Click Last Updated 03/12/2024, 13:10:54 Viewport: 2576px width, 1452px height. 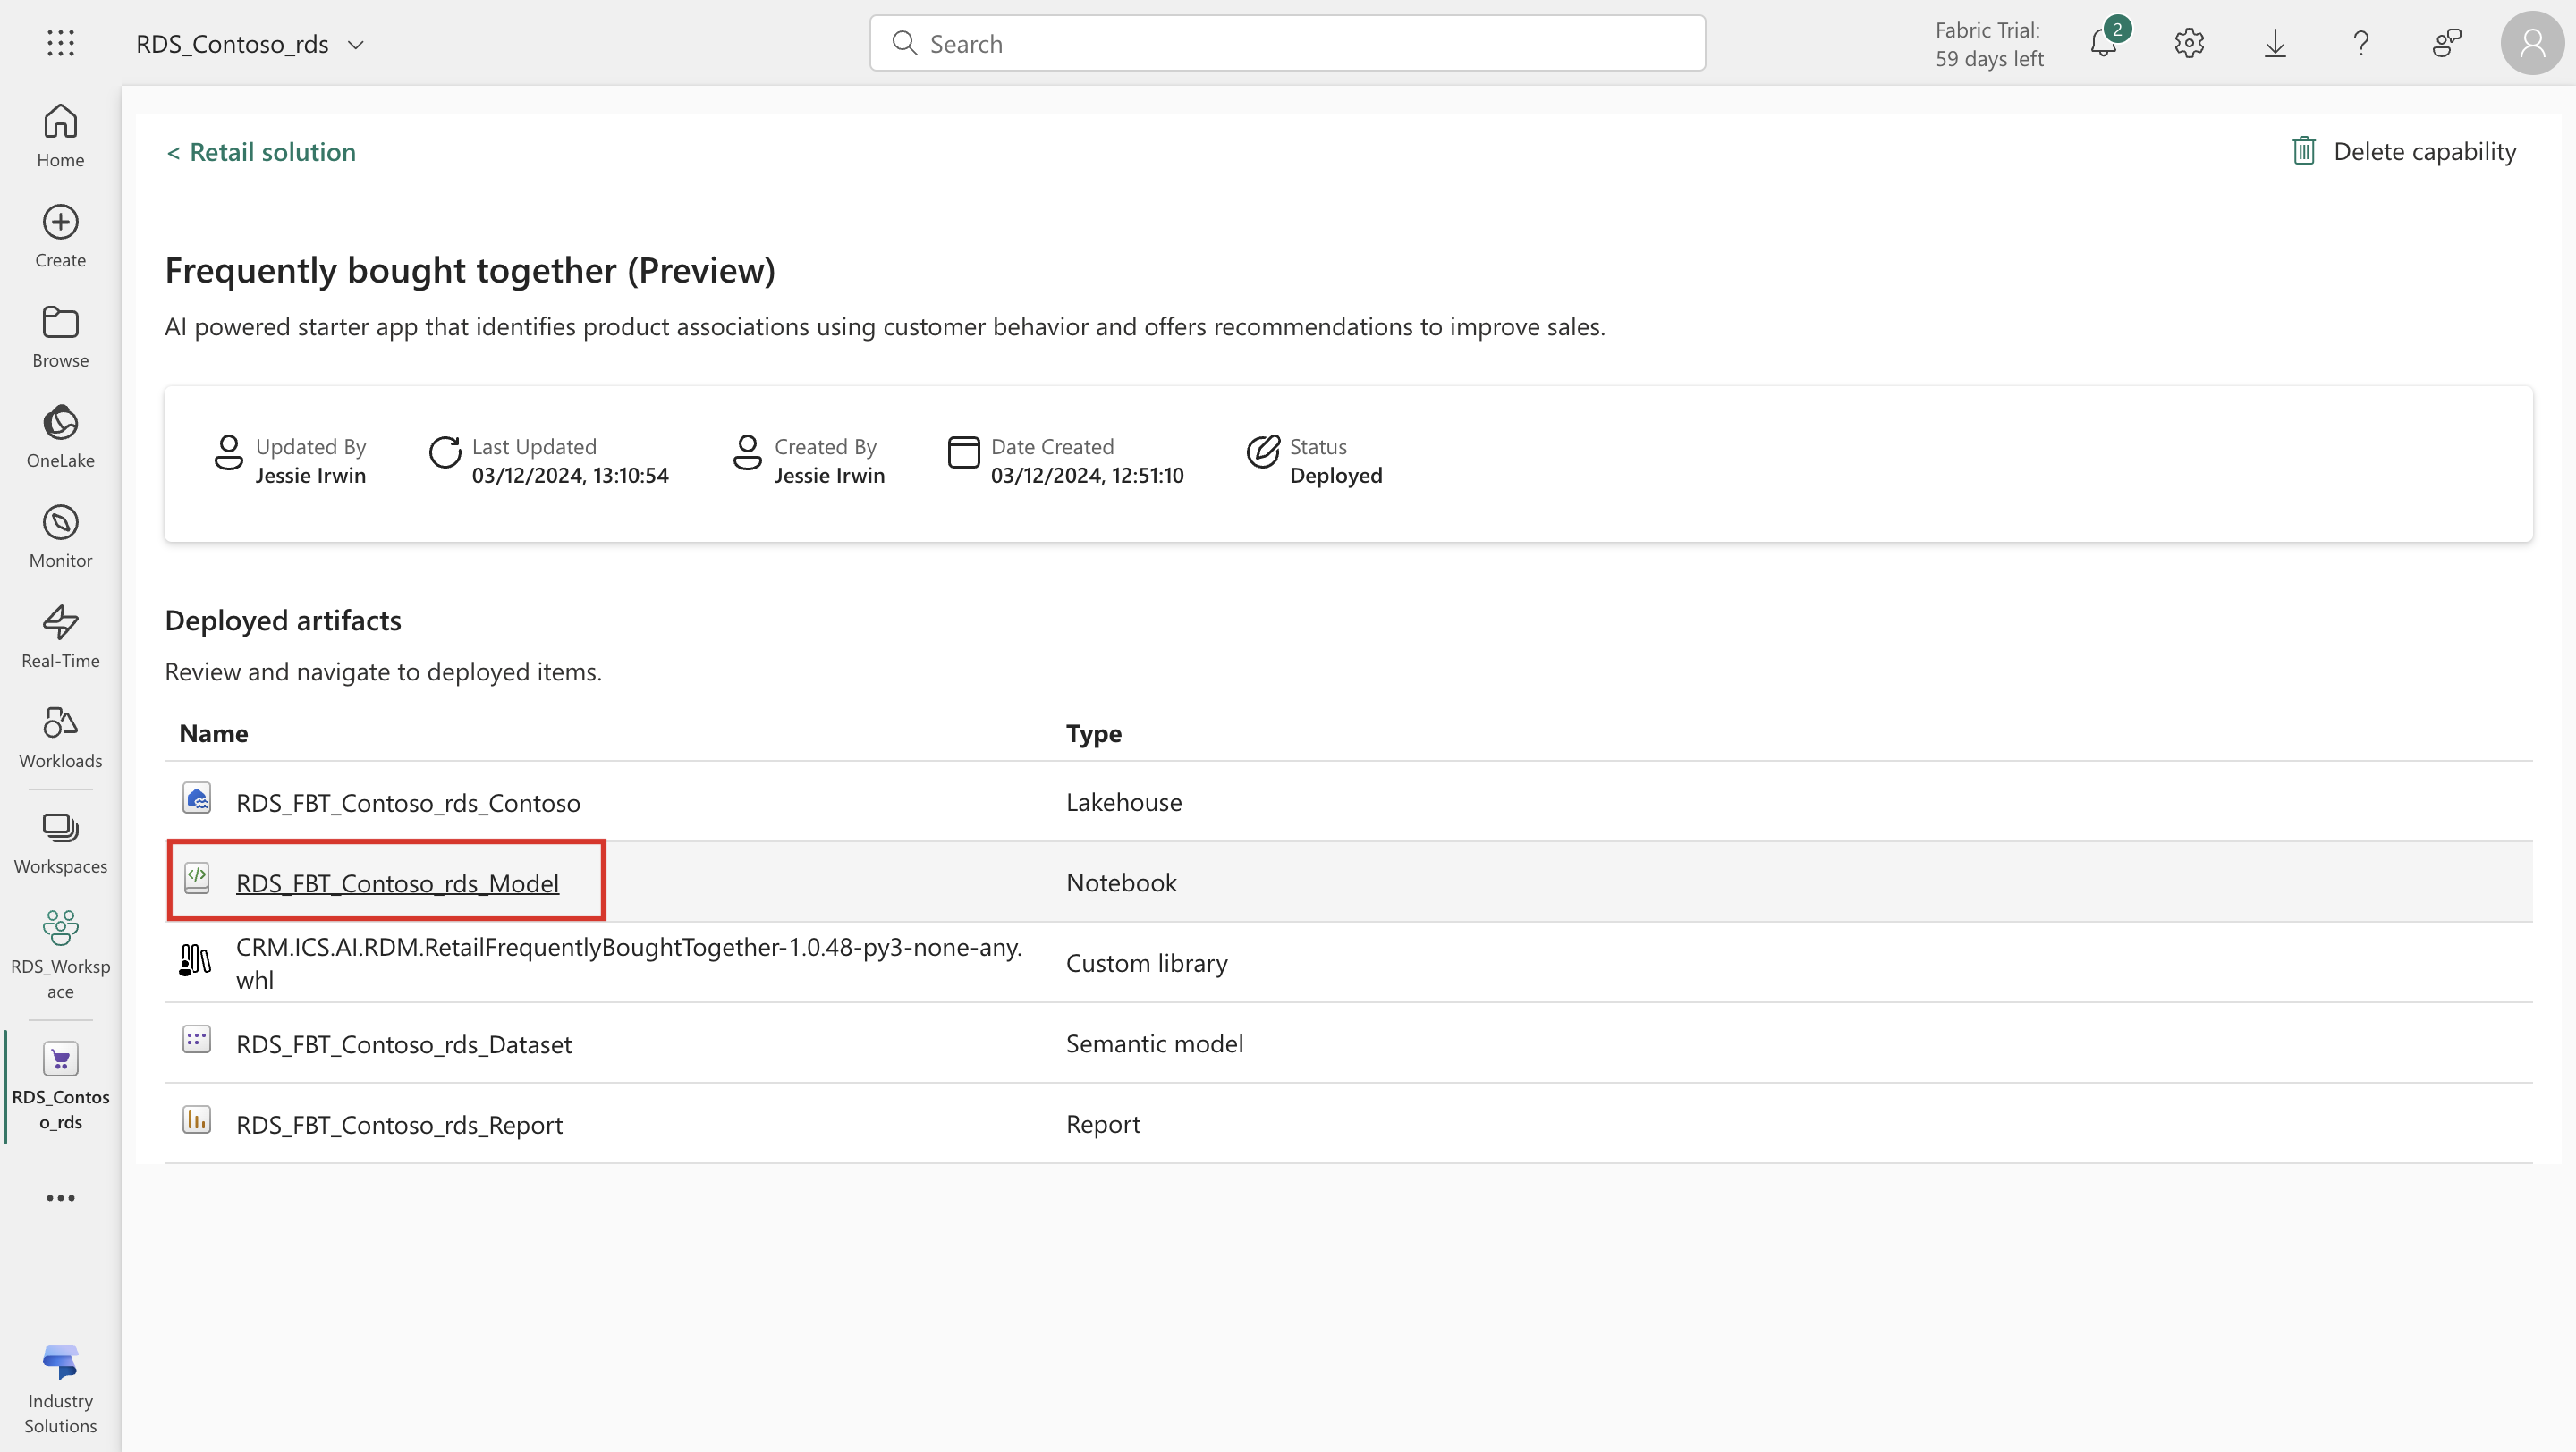pos(570,476)
